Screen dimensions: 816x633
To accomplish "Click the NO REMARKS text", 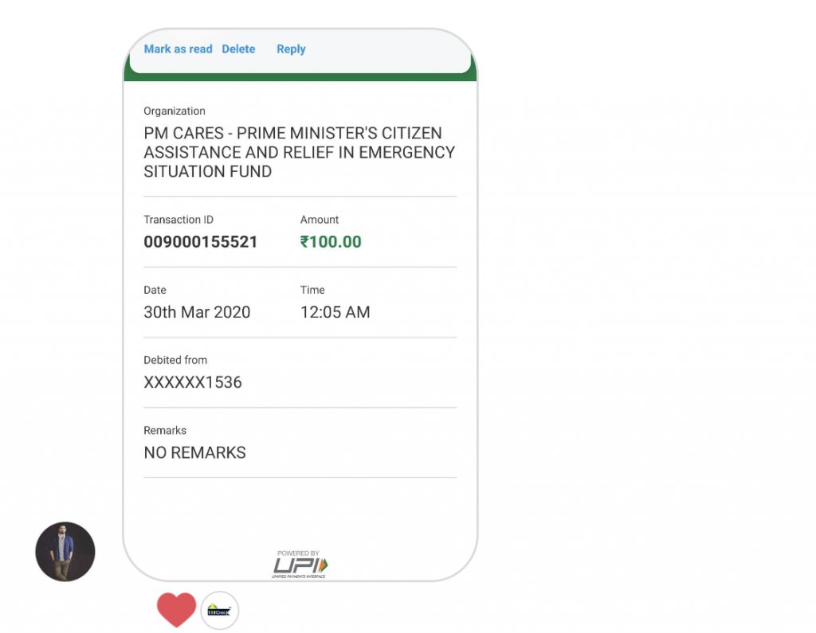I will point(194,452).
